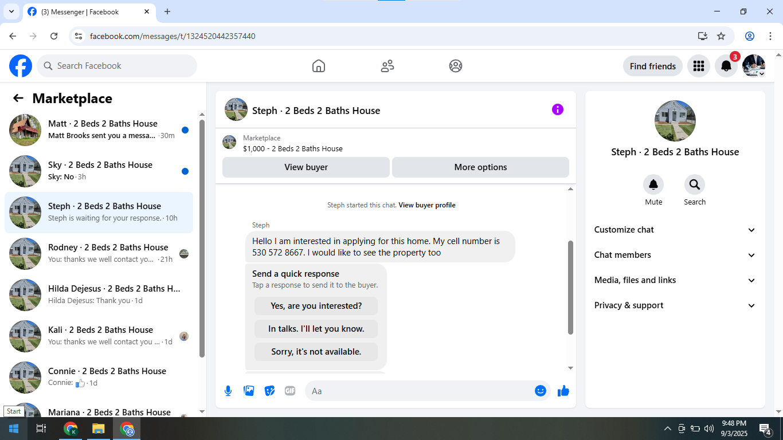This screenshot has height=440, width=783.
Task: Open File Explorer from the taskbar
Action: (99, 429)
